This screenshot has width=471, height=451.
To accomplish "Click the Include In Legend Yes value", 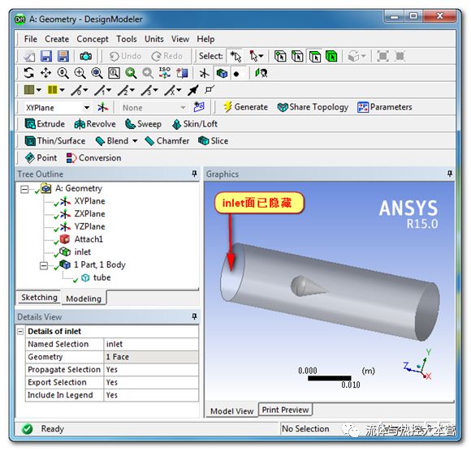I will [x=151, y=395].
